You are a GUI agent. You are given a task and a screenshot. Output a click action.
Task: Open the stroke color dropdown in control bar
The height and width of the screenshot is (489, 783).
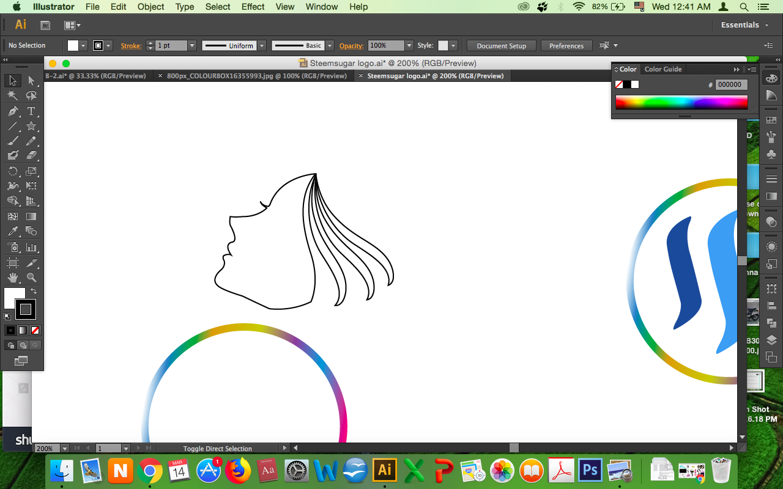coord(108,46)
